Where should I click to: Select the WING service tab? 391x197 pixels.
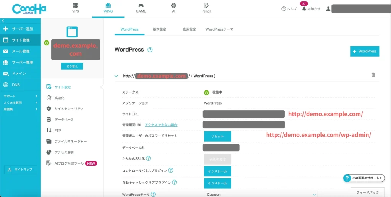(108, 8)
